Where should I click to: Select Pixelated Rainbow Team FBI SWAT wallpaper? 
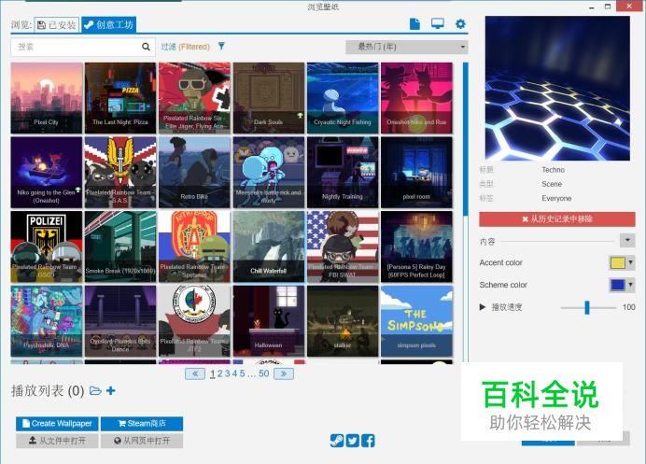tap(343, 246)
